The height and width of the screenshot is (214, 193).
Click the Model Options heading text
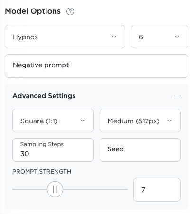pos(33,11)
